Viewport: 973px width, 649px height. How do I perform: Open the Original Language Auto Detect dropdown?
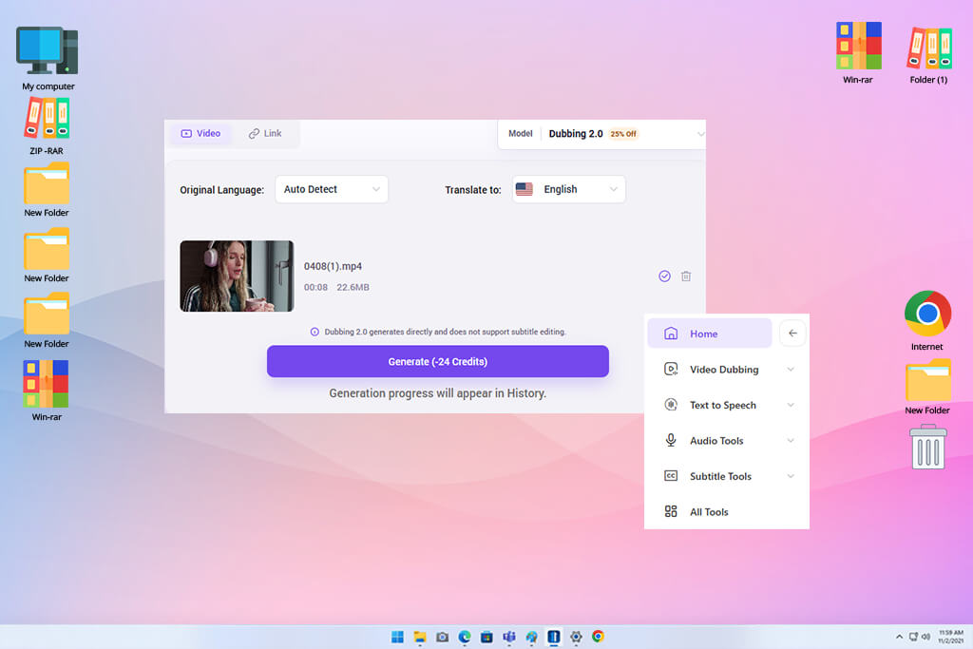pyautogui.click(x=332, y=189)
